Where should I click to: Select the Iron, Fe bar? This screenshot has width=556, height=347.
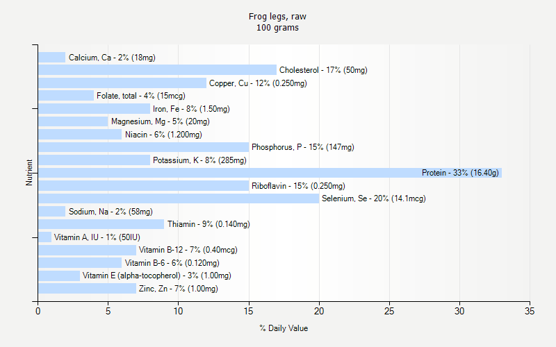[x=94, y=109]
